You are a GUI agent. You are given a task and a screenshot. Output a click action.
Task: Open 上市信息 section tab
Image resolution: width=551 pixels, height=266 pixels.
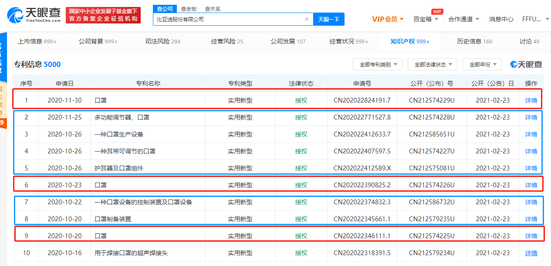37,41
